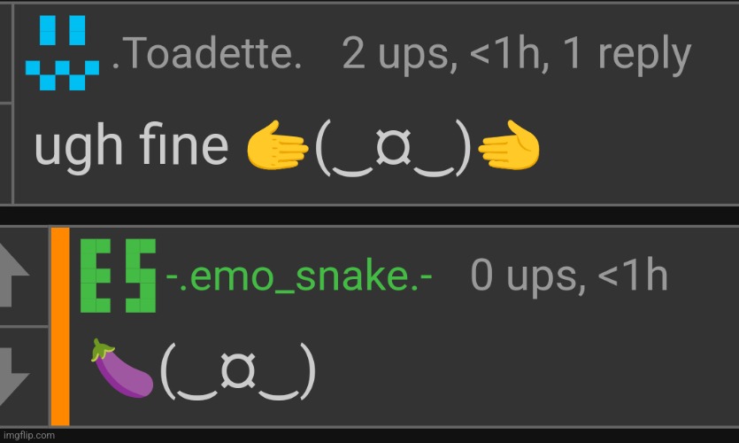Click the eggplant emoji

pyautogui.click(x=122, y=369)
